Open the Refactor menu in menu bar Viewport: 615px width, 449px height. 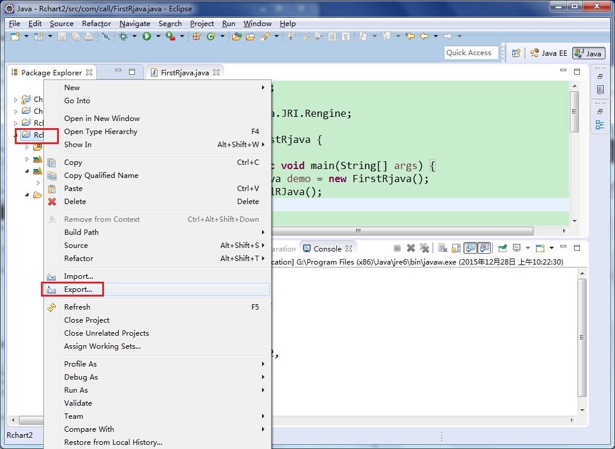(x=96, y=24)
